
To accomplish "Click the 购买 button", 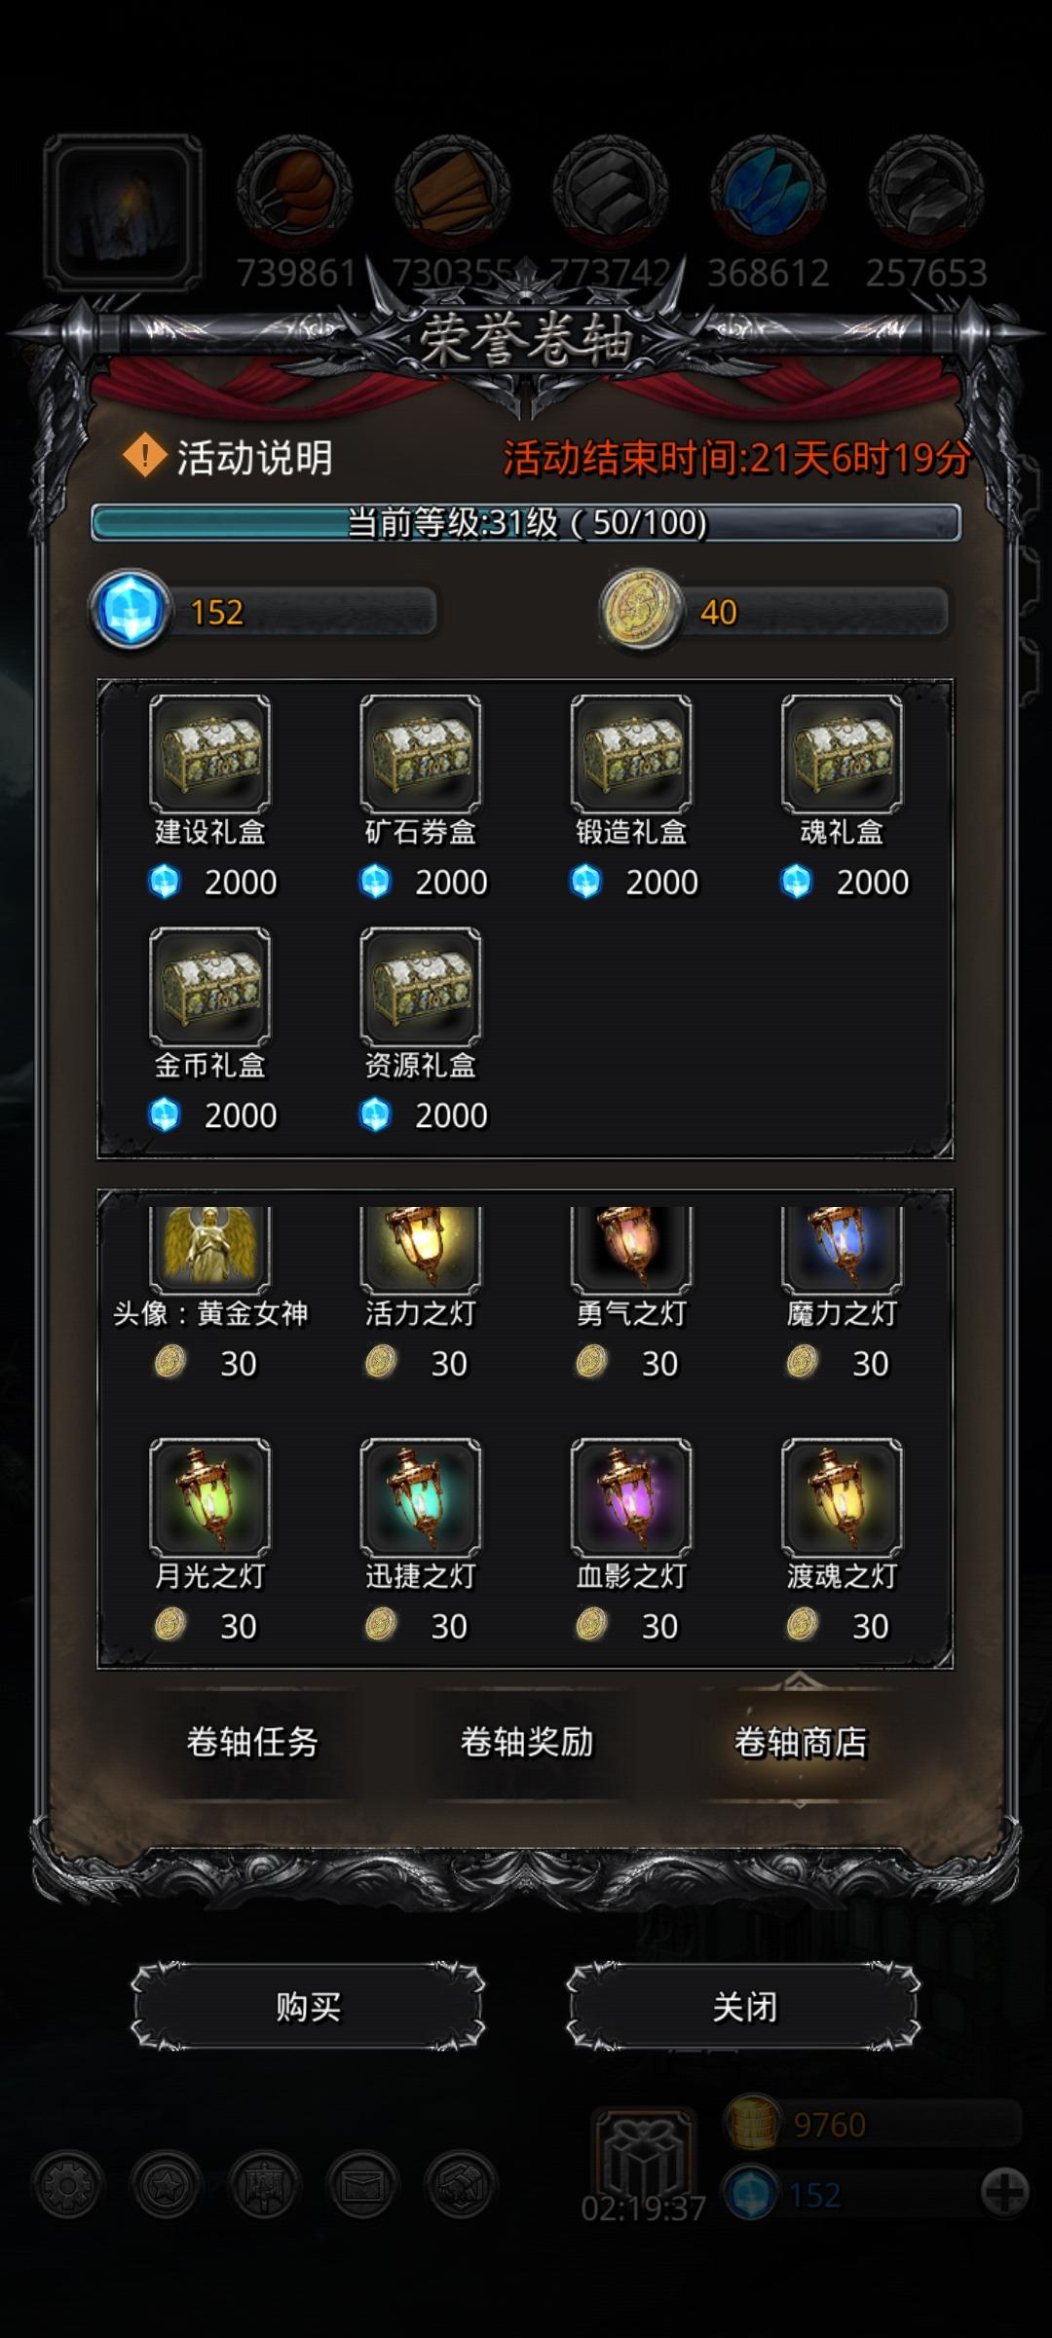I will pyautogui.click(x=308, y=2007).
